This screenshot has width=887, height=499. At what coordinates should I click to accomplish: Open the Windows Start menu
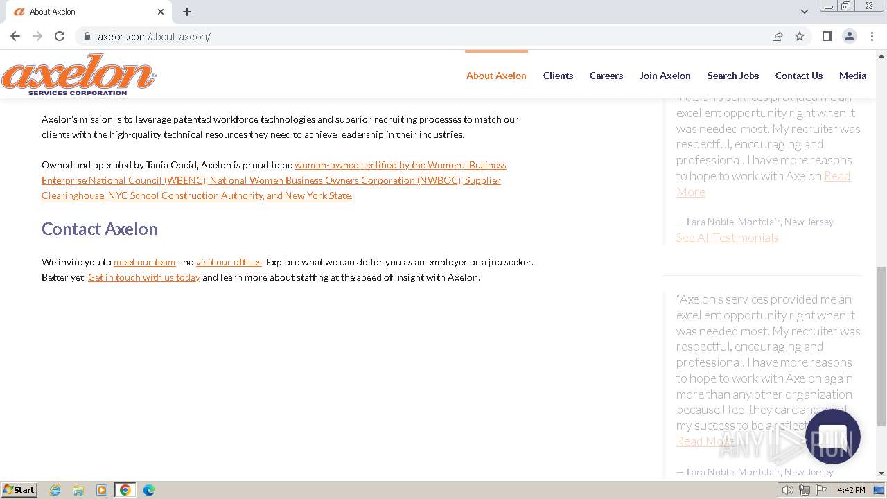19,490
